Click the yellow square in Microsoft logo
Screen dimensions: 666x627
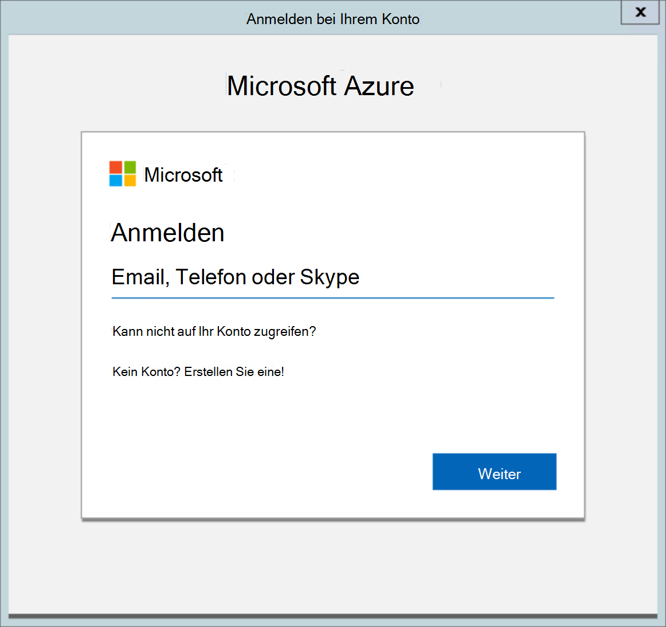(x=130, y=181)
